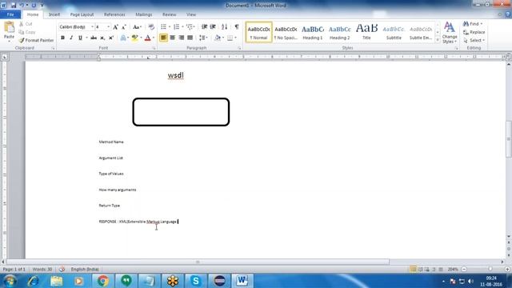Apply superscript formatting
The height and width of the screenshot is (288, 512).
click(110, 38)
